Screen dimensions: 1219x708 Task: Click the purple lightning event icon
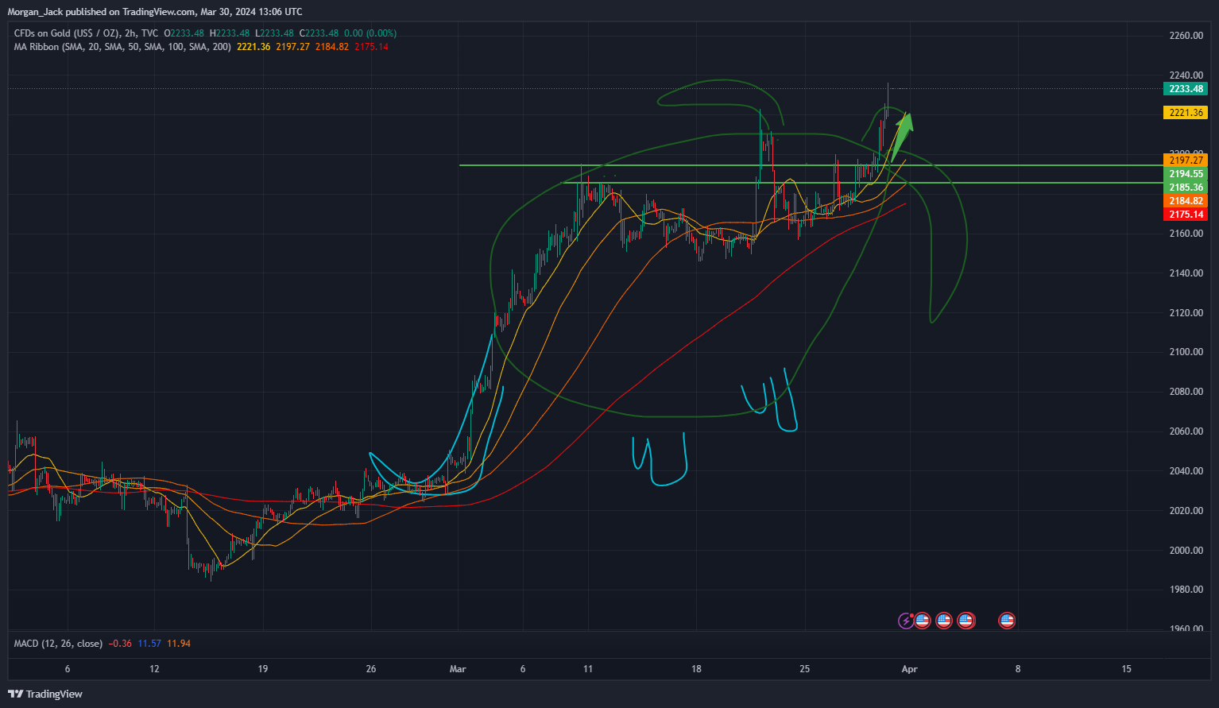point(906,621)
